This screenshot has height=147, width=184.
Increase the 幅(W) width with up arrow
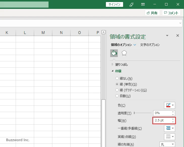coord(173,119)
